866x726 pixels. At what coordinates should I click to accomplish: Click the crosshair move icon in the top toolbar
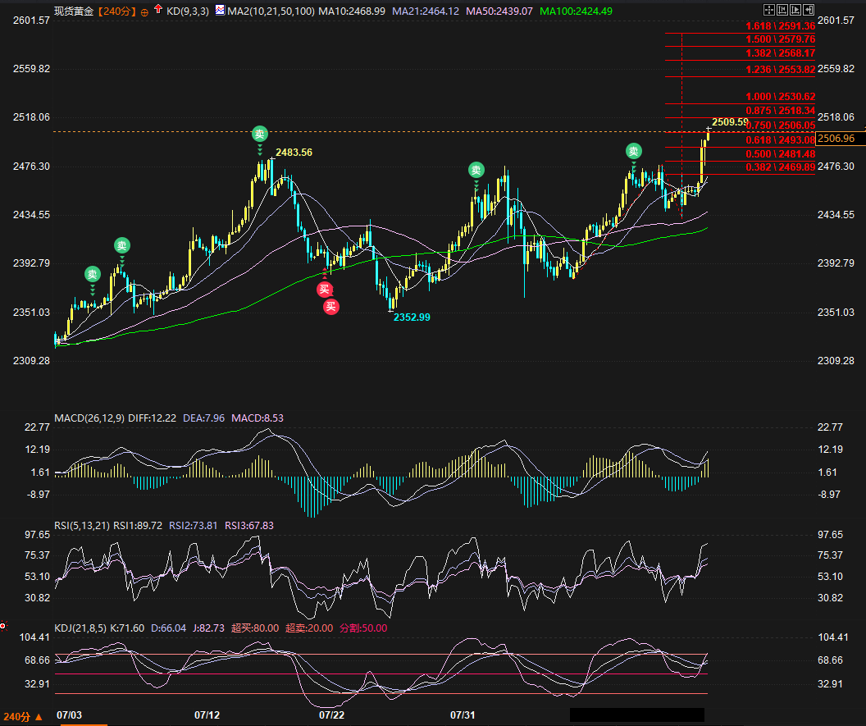coord(768,11)
